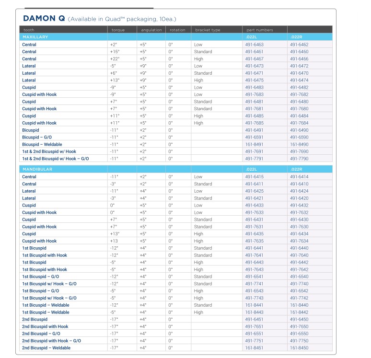Select the 'angulation' column header

coord(151,30)
